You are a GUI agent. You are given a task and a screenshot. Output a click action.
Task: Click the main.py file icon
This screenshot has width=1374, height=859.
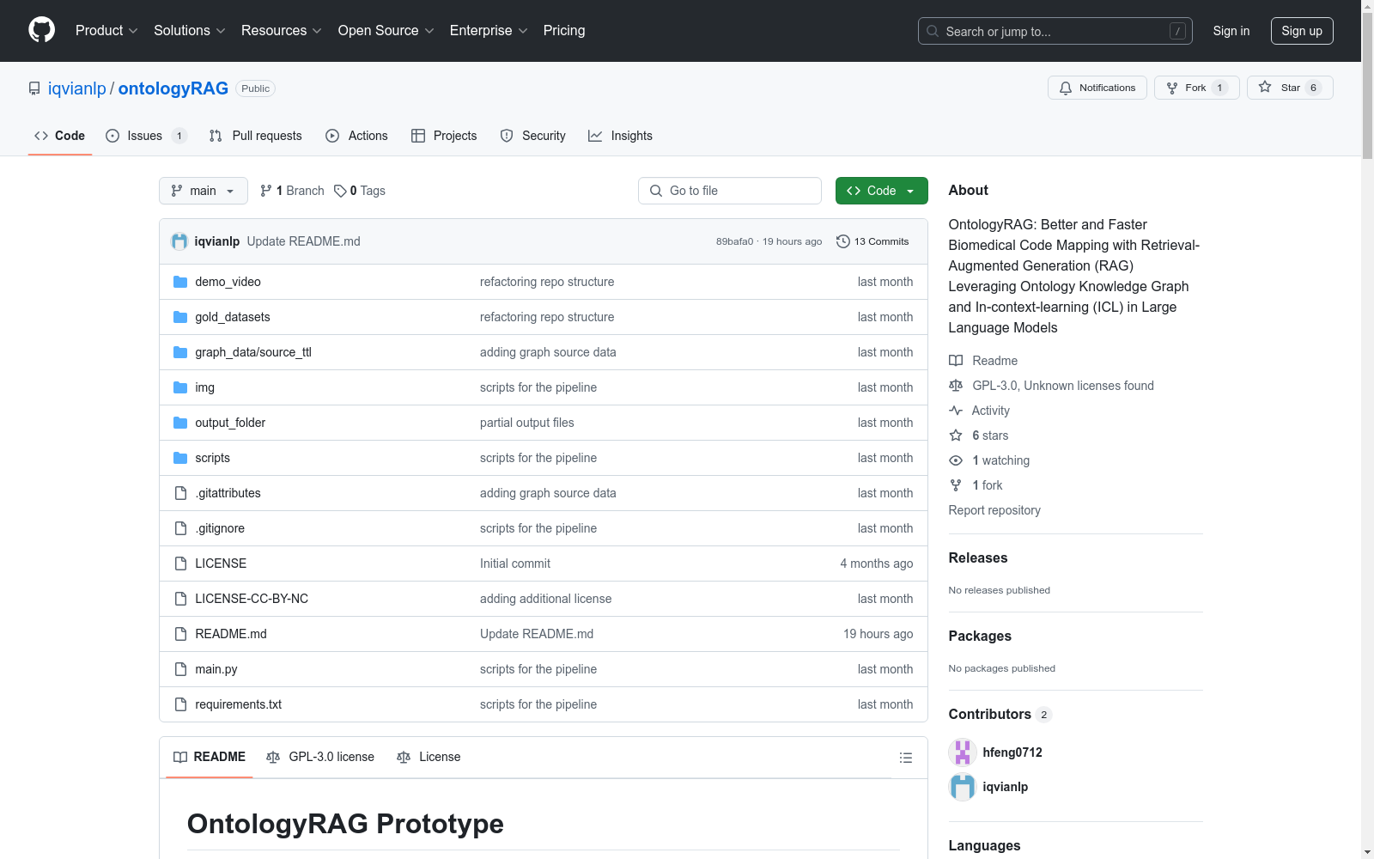pos(180,669)
